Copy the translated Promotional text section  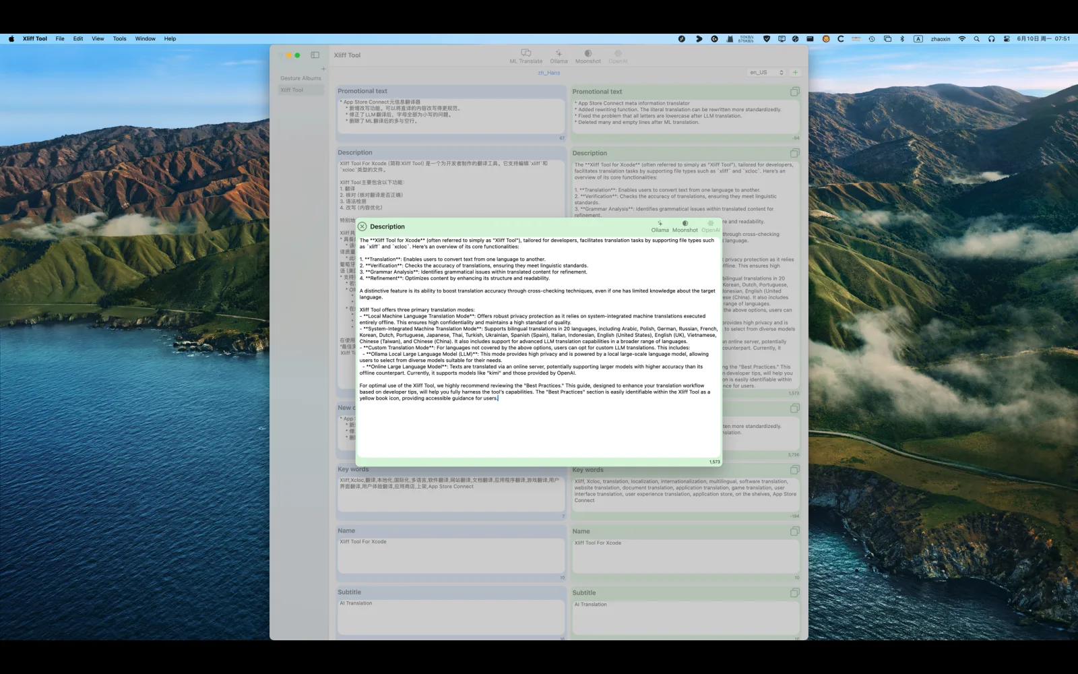(x=794, y=92)
